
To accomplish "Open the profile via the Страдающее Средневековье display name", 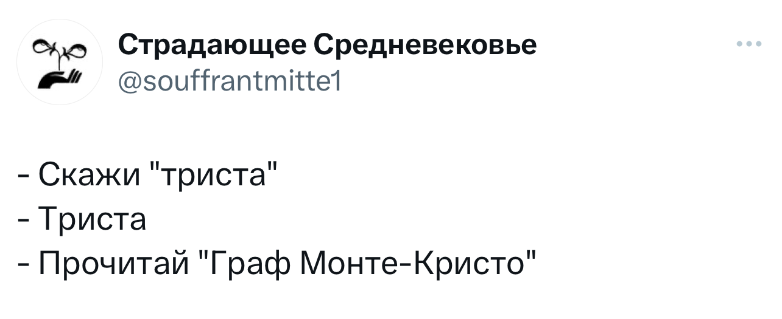I will tap(327, 45).
